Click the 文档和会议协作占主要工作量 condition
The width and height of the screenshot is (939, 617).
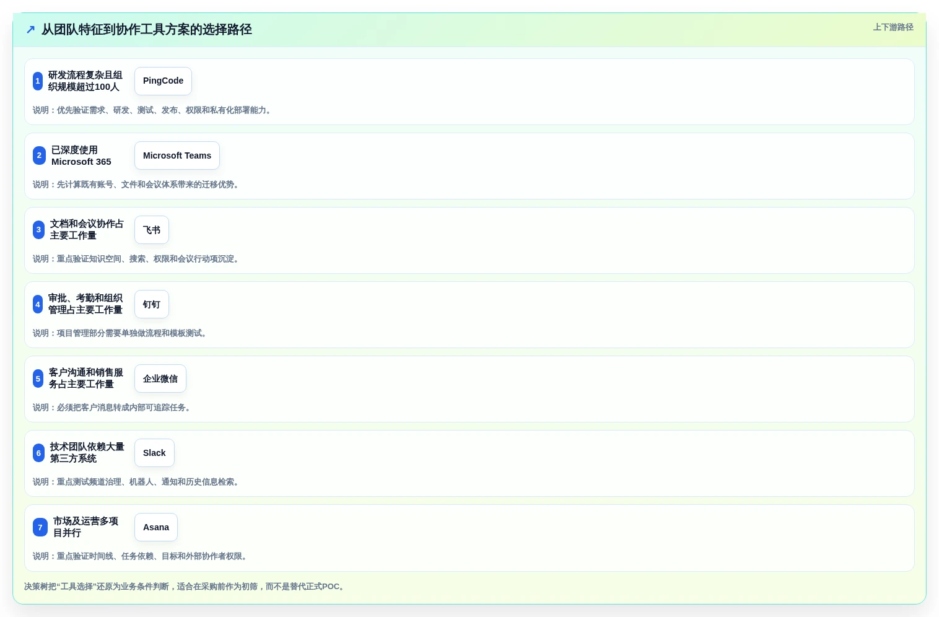click(87, 230)
